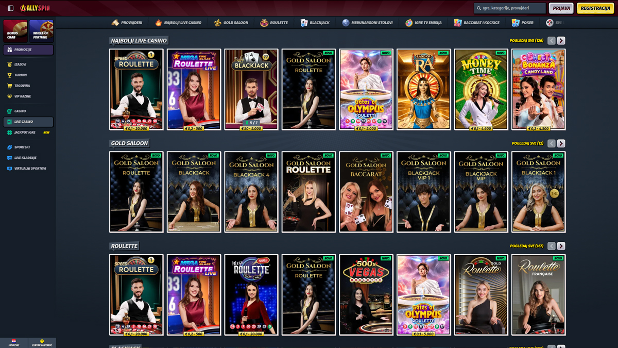Viewport: 618px width, 348px height.
Task: Open Izazovi medal icon in sidebar
Action: point(9,64)
